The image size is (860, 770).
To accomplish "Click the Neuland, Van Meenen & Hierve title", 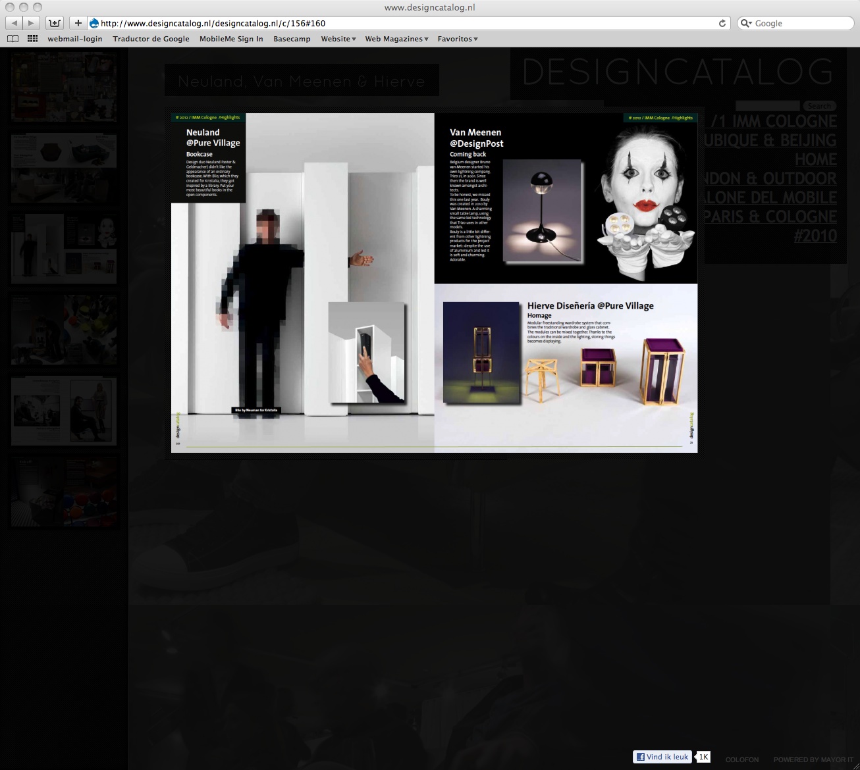I will coord(302,81).
